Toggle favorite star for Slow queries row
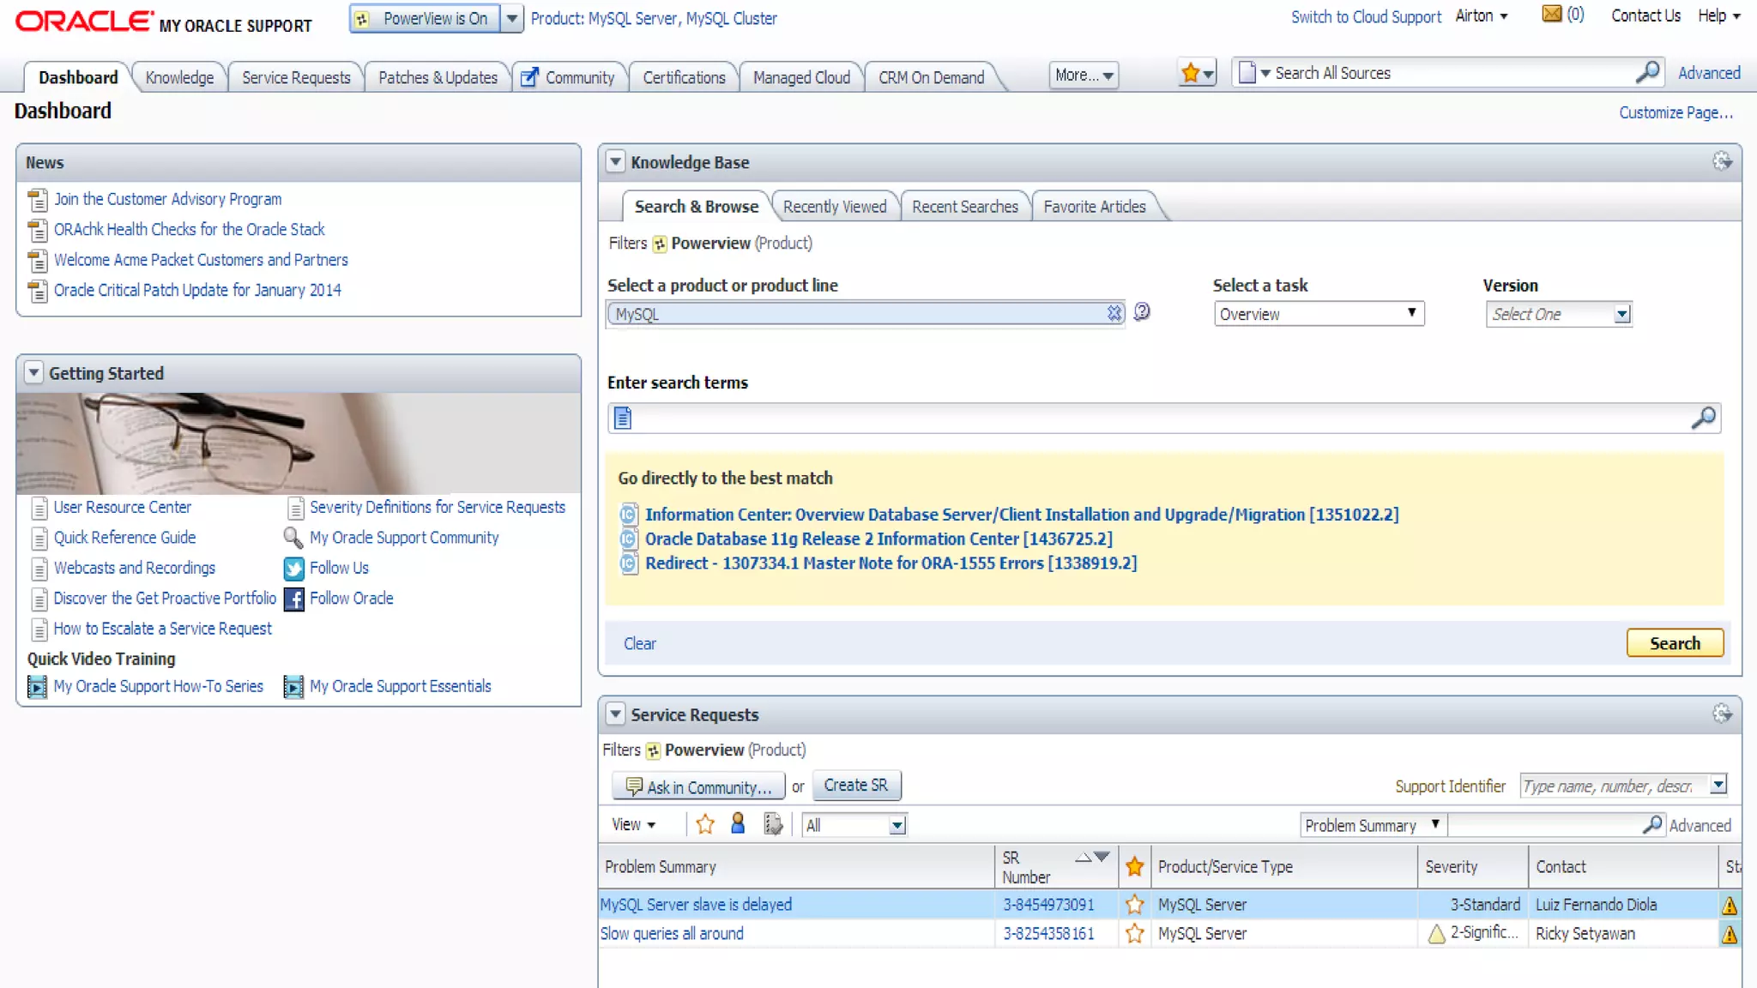The height and width of the screenshot is (988, 1757). coord(1134,933)
